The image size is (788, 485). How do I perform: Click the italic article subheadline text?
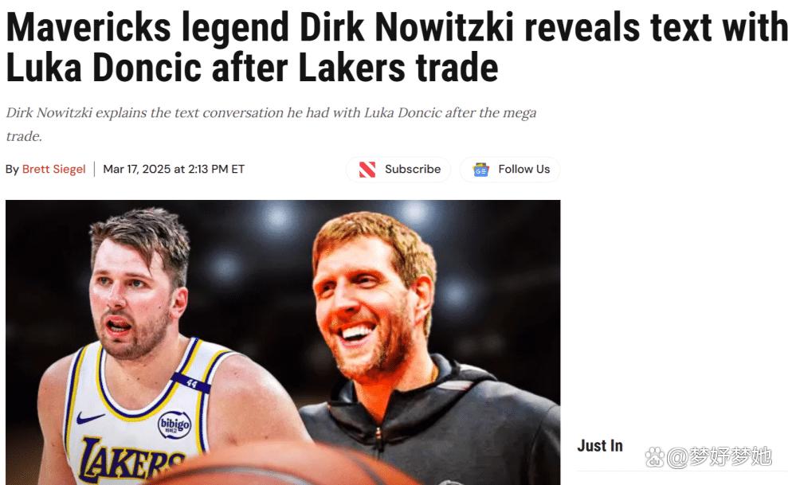pyautogui.click(x=272, y=124)
